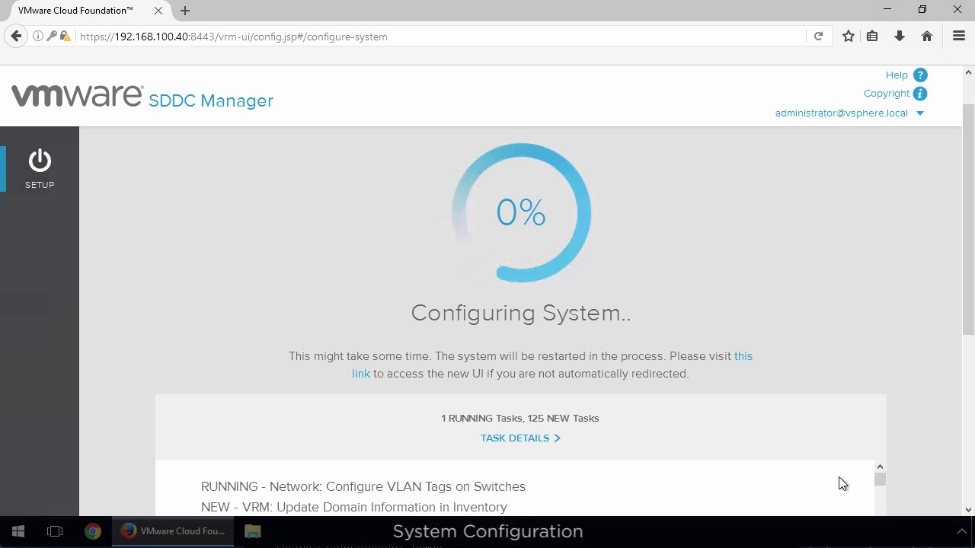Image resolution: width=975 pixels, height=548 pixels.
Task: Click the Copyright info icon
Action: pyautogui.click(x=920, y=94)
